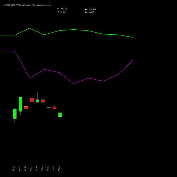Click the flat doji candle above 12 Jun
Screen dimensions: 177x177
pyautogui.click(x=49, y=108)
